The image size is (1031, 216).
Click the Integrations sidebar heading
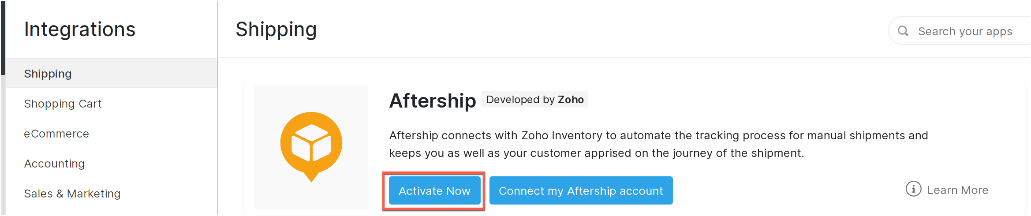pyautogui.click(x=79, y=30)
